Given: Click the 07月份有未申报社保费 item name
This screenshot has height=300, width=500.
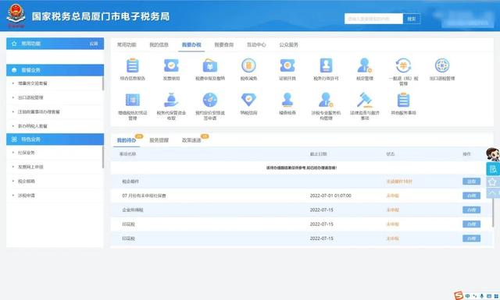Looking at the screenshot, I should 144,196.
